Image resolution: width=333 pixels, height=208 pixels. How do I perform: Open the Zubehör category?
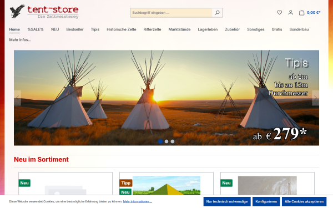233,29
